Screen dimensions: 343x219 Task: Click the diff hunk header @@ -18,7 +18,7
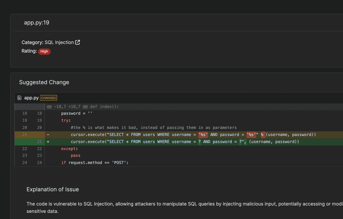[x=83, y=107]
